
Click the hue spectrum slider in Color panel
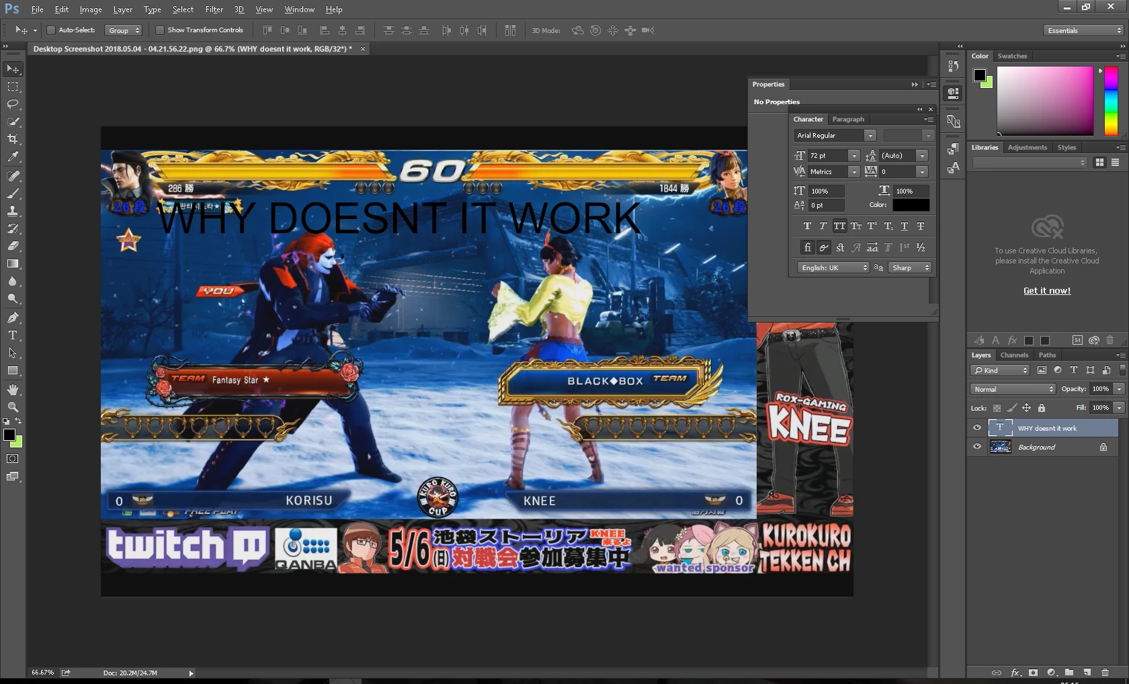tap(1112, 101)
